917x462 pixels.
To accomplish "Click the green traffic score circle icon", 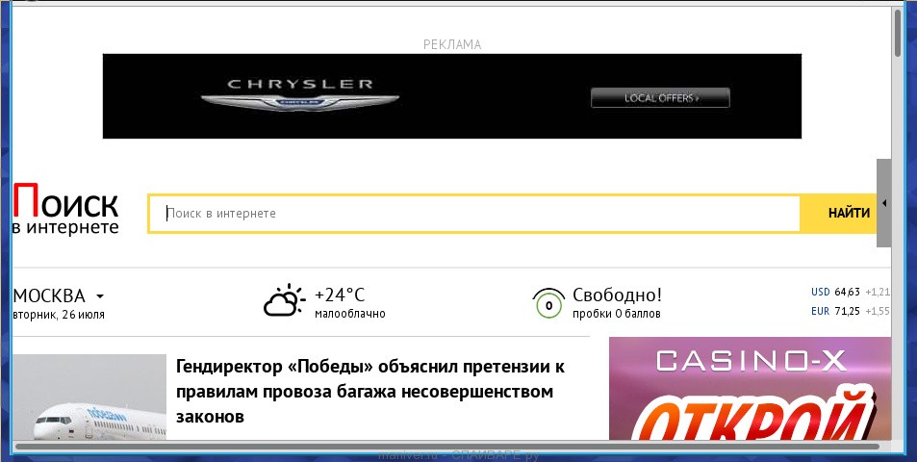I will point(548,303).
